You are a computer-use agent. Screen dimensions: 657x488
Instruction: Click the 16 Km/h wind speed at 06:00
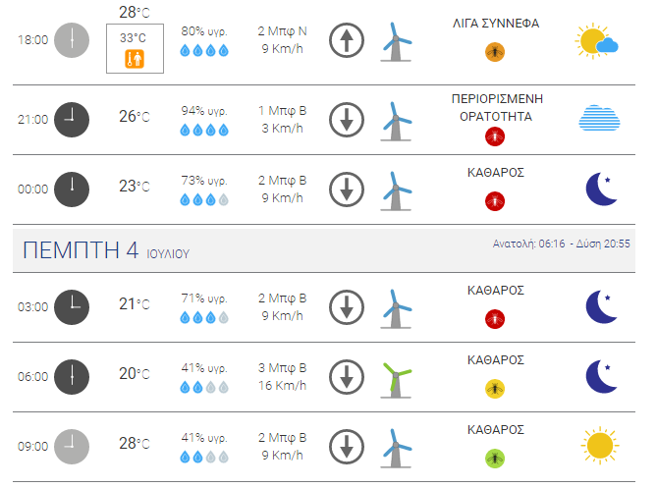click(283, 385)
